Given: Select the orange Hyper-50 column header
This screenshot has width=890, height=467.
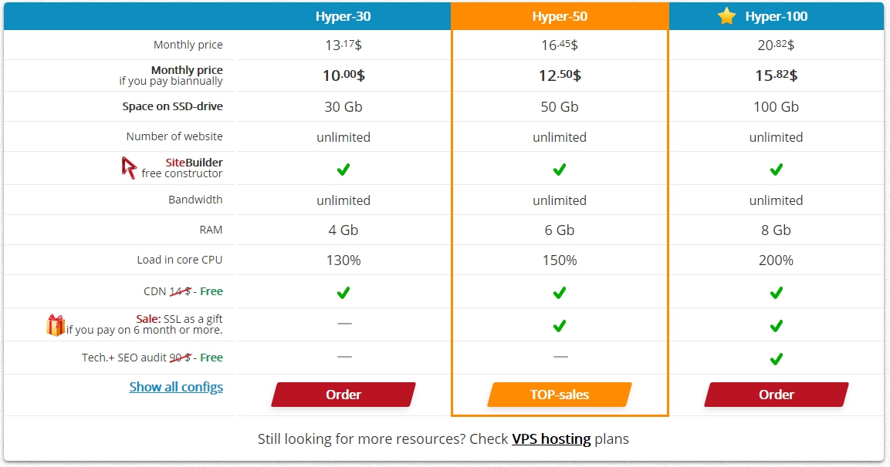Looking at the screenshot, I should 560,16.
